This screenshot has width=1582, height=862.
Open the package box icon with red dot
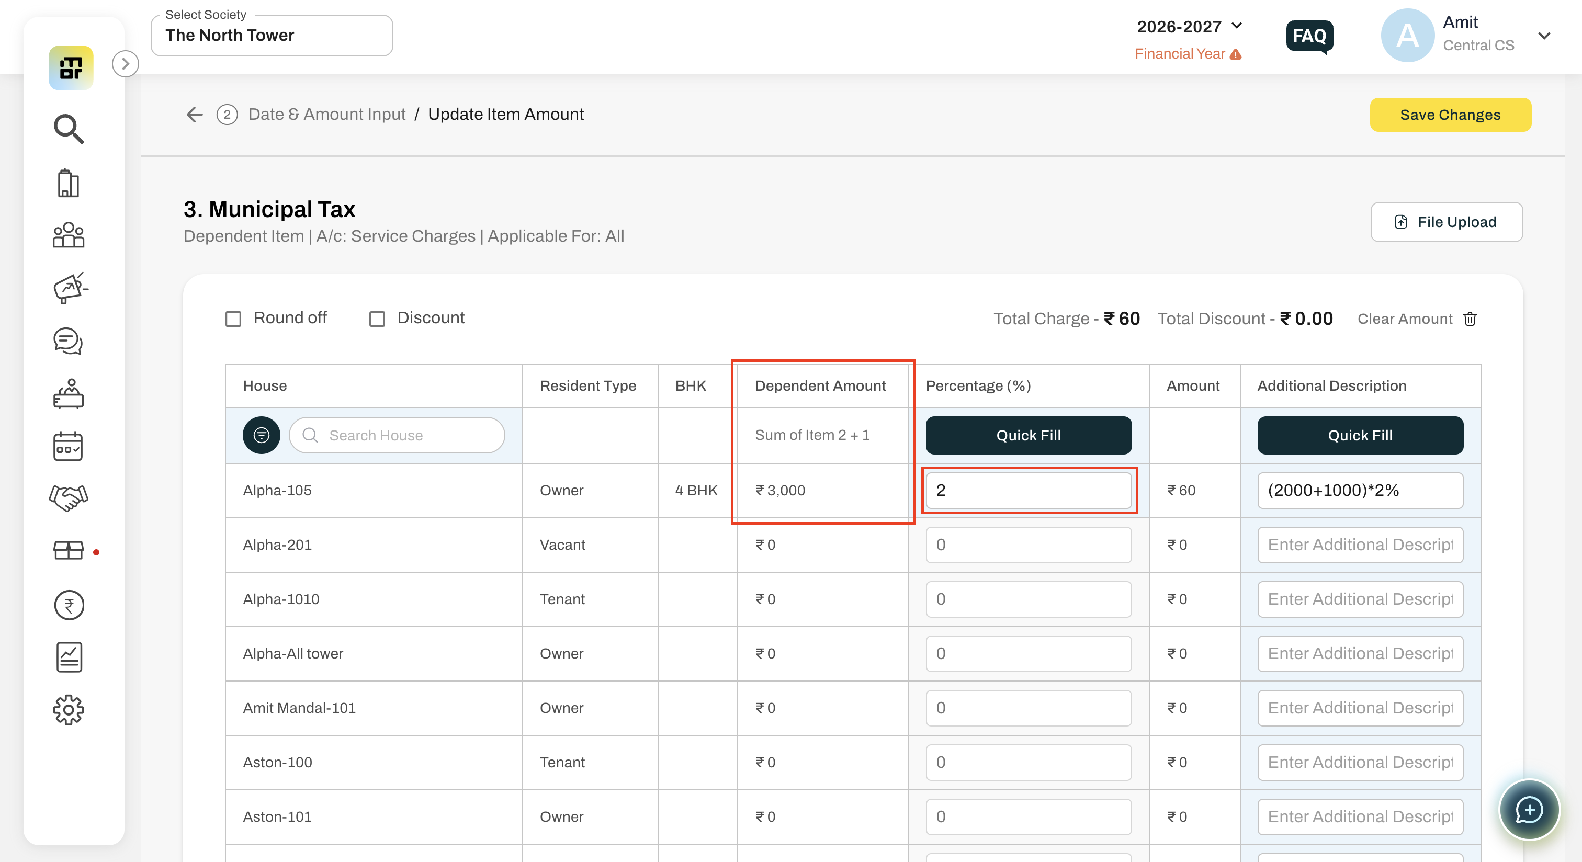(x=68, y=551)
